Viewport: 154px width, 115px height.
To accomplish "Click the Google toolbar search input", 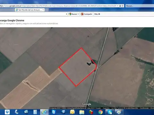I will tap(32, 14).
